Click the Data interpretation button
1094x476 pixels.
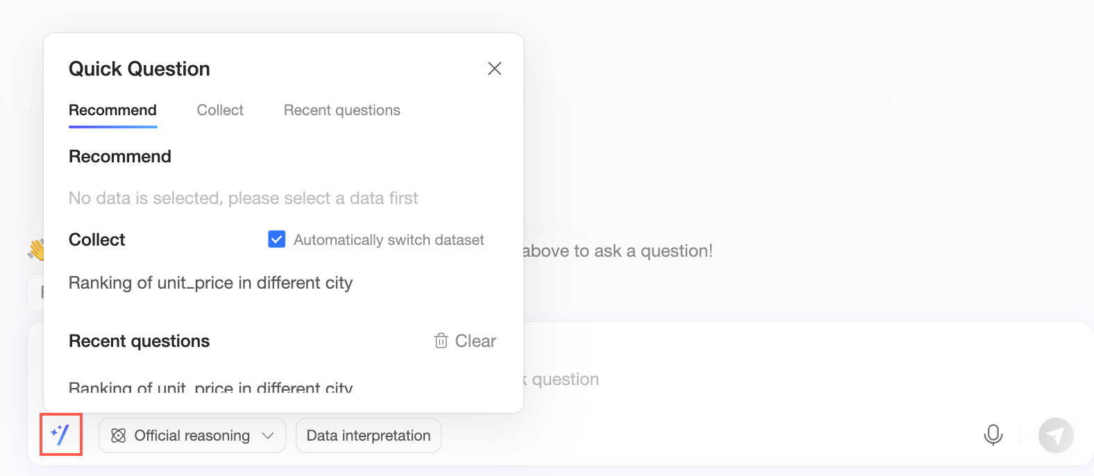369,436
